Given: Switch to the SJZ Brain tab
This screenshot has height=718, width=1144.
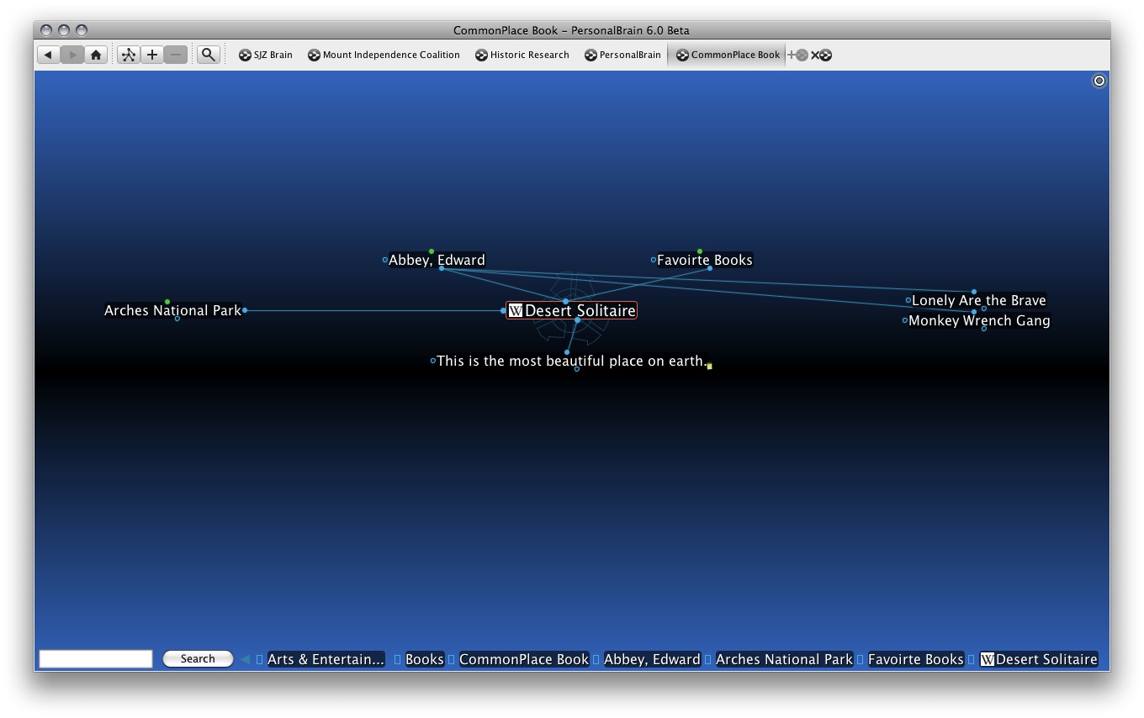Looking at the screenshot, I should [x=266, y=55].
